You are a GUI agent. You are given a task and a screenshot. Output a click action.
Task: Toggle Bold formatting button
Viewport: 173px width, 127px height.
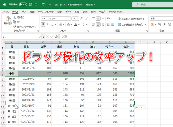(43, 24)
